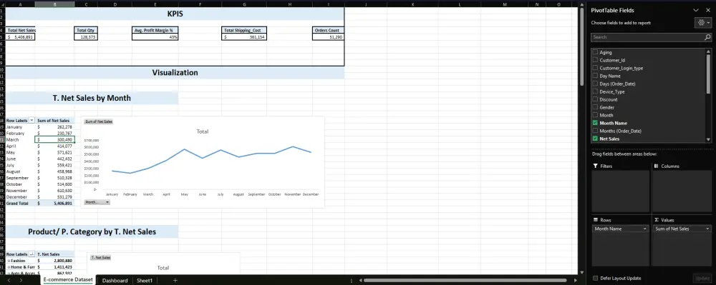Go to next sheet tab arrow
716x285 pixels.
point(21,281)
